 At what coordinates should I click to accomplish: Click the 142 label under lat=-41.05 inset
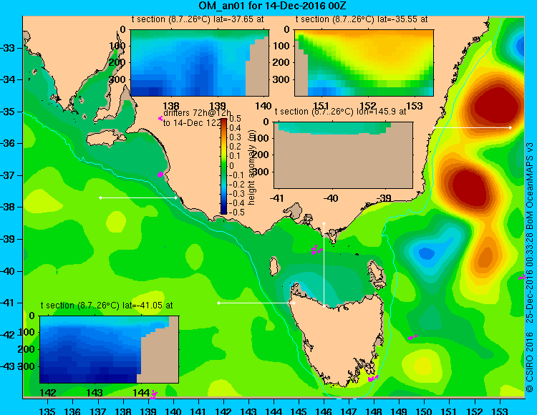(x=48, y=393)
